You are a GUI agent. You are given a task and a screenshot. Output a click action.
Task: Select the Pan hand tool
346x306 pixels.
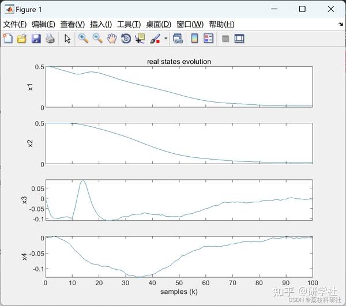pos(112,39)
